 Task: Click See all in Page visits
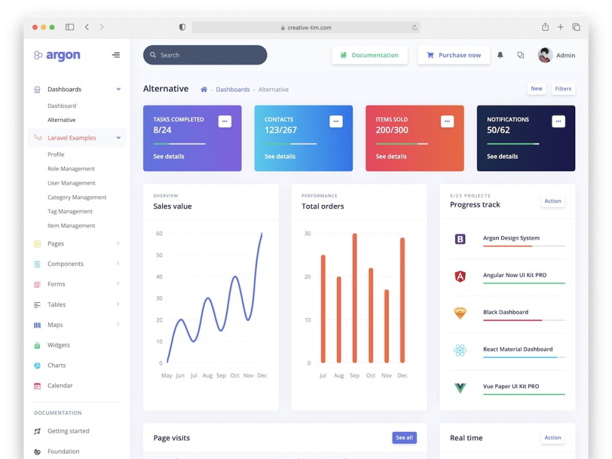click(405, 438)
